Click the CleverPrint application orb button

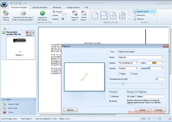[x=4, y=4]
